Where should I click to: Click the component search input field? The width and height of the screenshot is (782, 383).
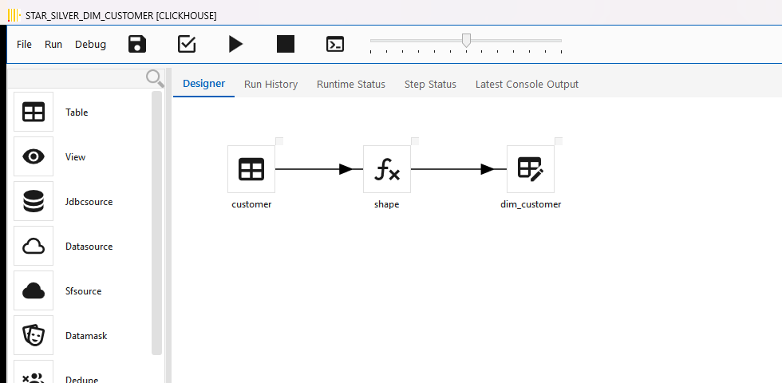pos(77,78)
